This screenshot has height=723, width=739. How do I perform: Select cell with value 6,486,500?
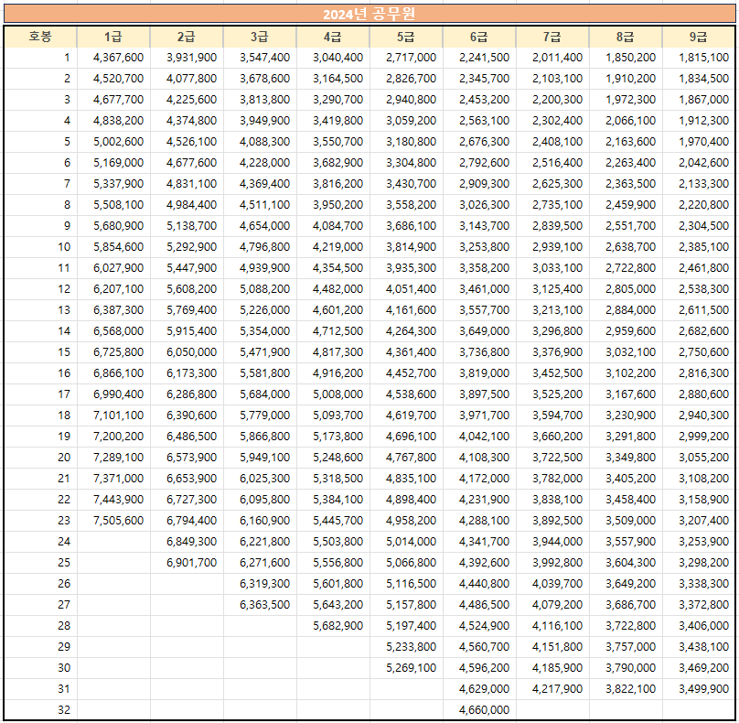click(x=187, y=437)
